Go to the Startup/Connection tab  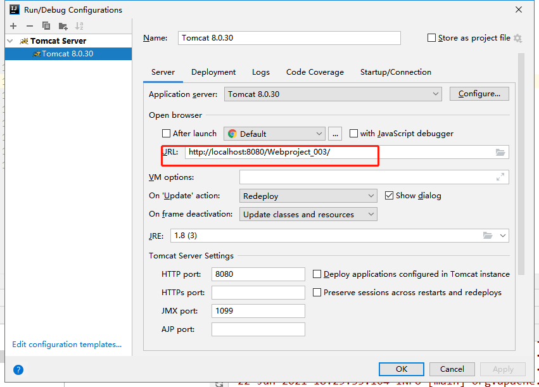tap(396, 72)
